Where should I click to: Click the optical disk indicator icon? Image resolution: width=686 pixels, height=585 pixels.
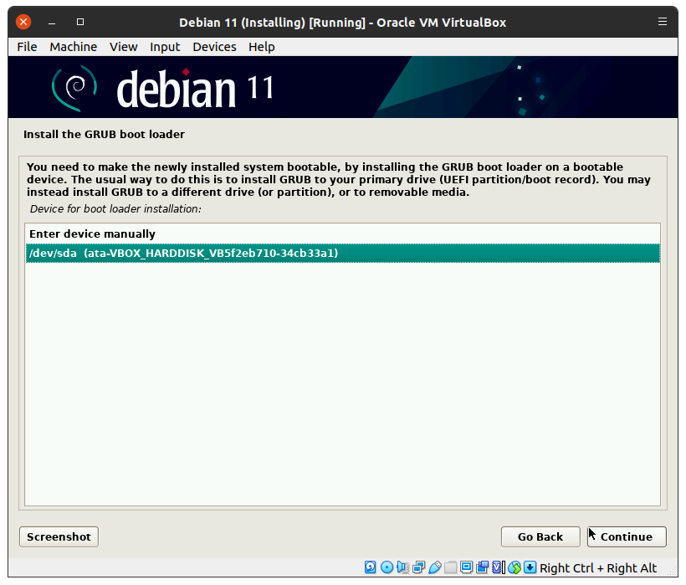(387, 568)
